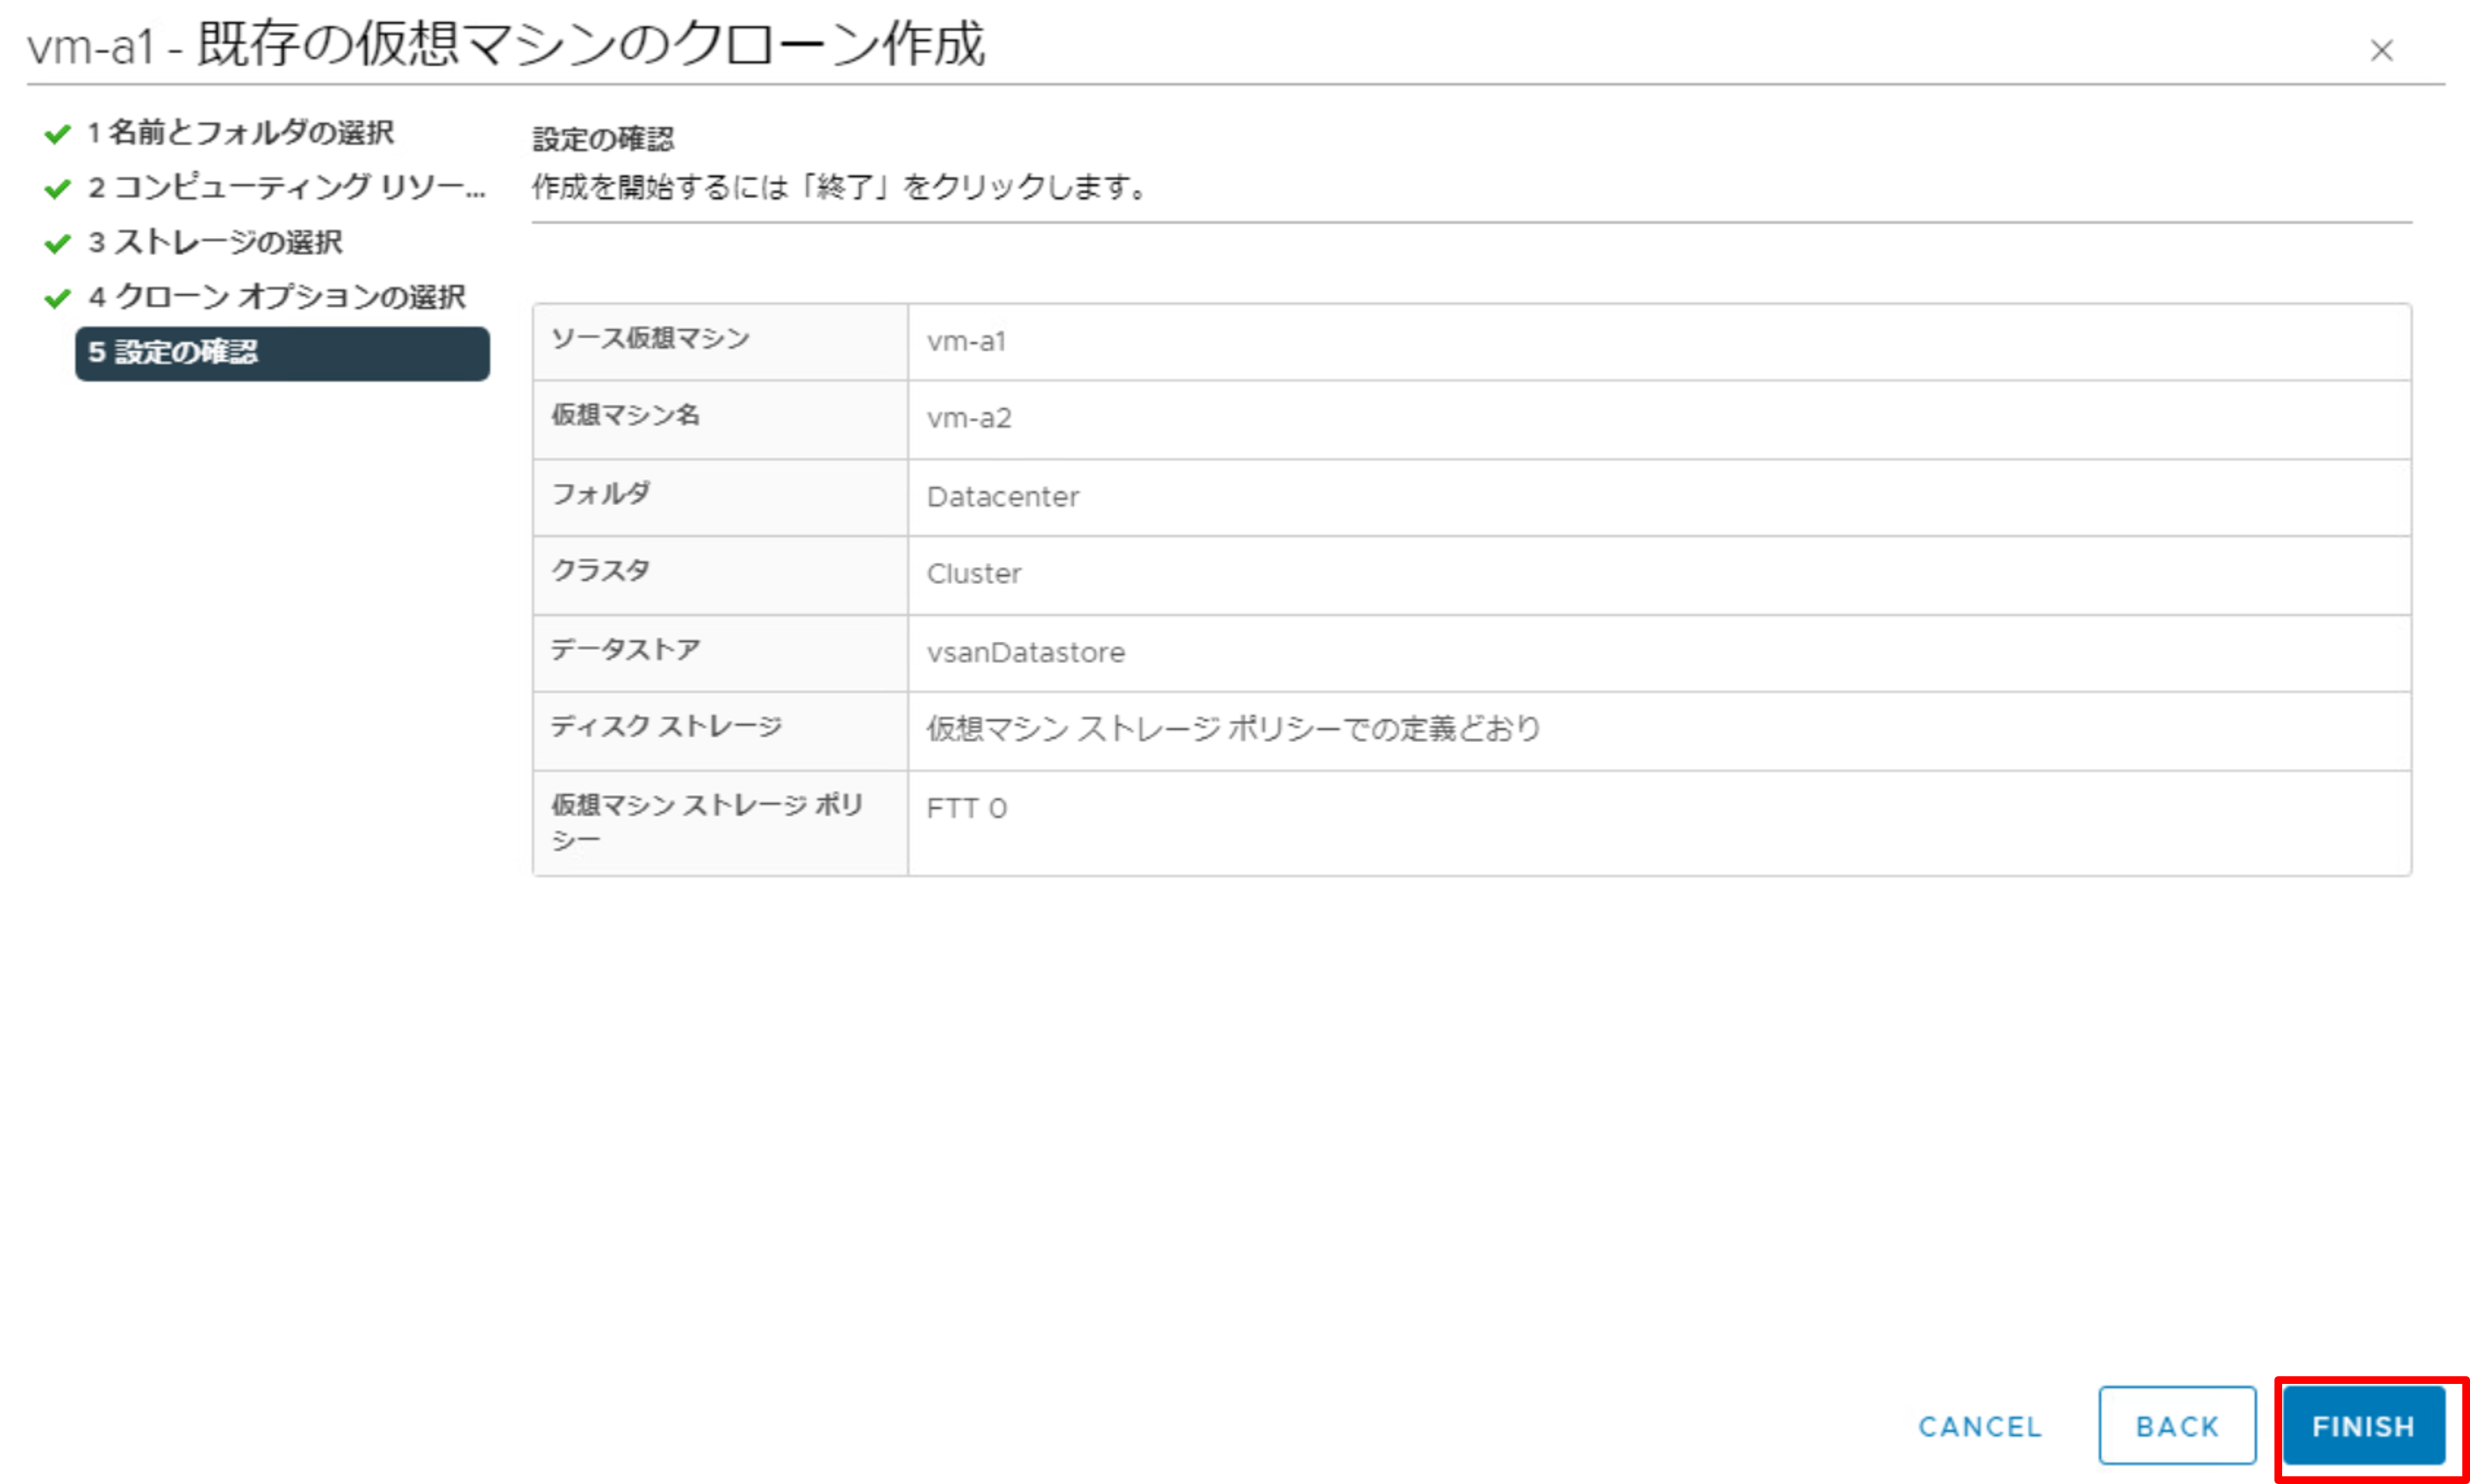Click the green checkmark beside step 2

point(58,188)
